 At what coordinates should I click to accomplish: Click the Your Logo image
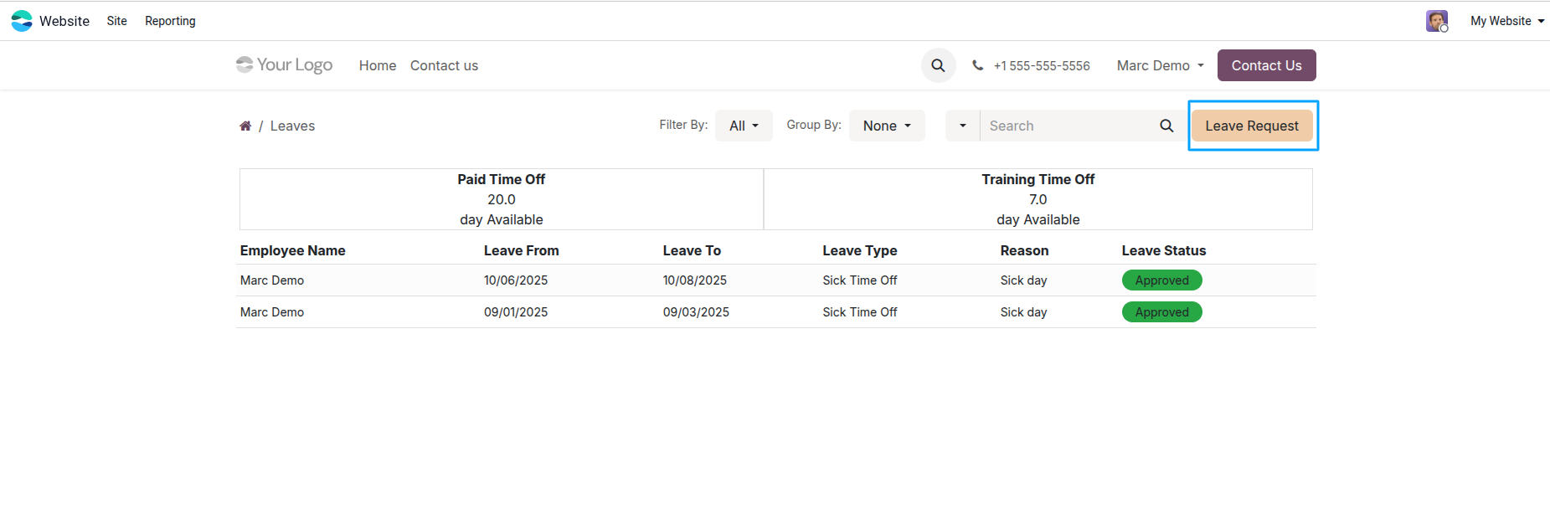click(285, 64)
